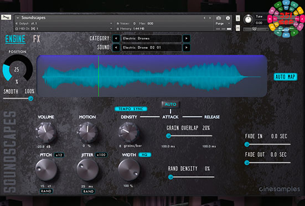Click the Grain Overlap slider handle

(x=168, y=136)
